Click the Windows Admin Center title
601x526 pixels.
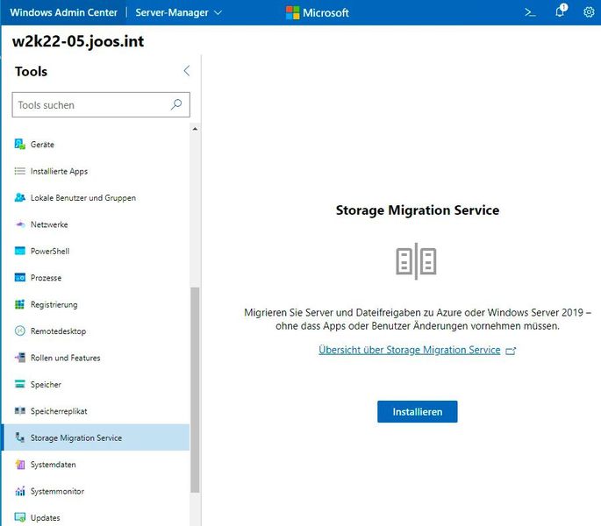pyautogui.click(x=64, y=12)
